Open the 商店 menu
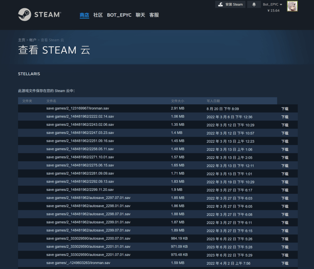Viewport: 314px width, 269px height. 84,15
